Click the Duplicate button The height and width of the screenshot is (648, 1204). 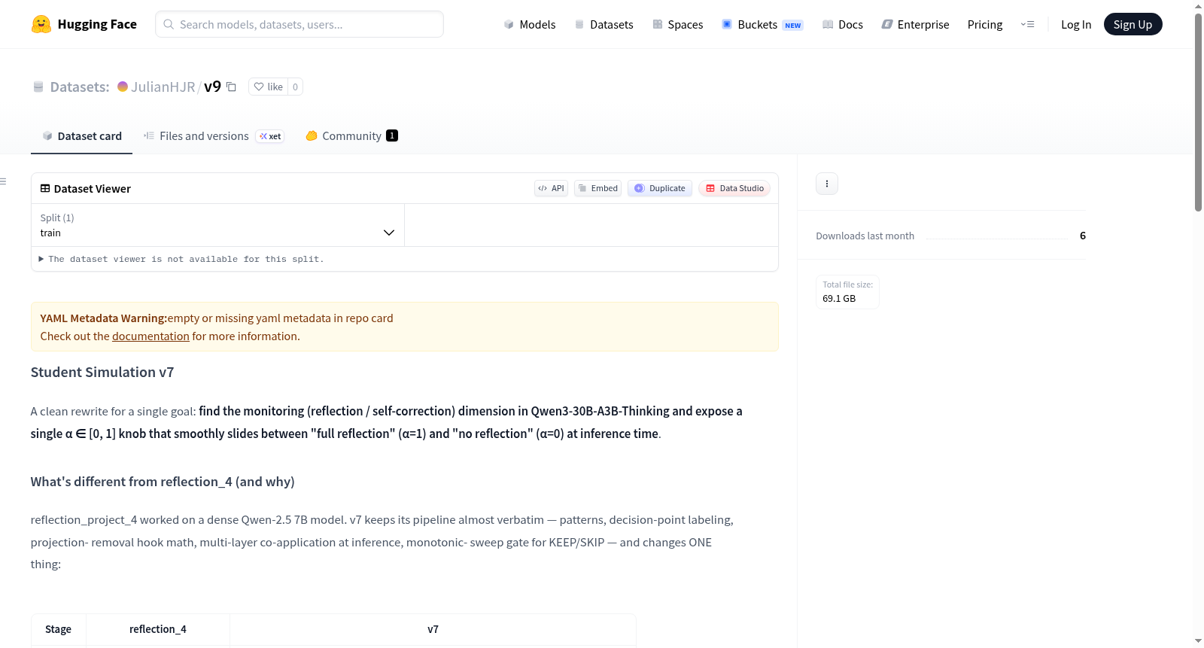tap(660, 188)
